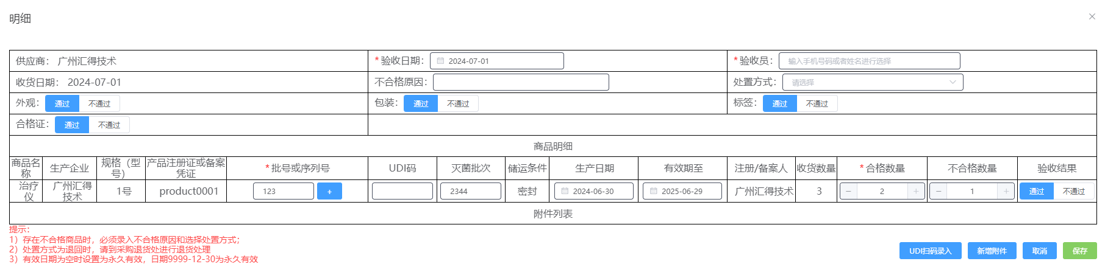
Task: Open the 有效期至 calendar field
Action: [682, 191]
